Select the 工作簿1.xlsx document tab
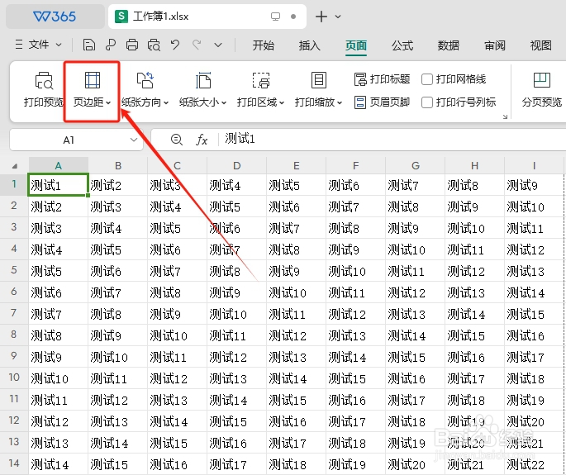Screen dimensions: 566x475 click(207, 17)
